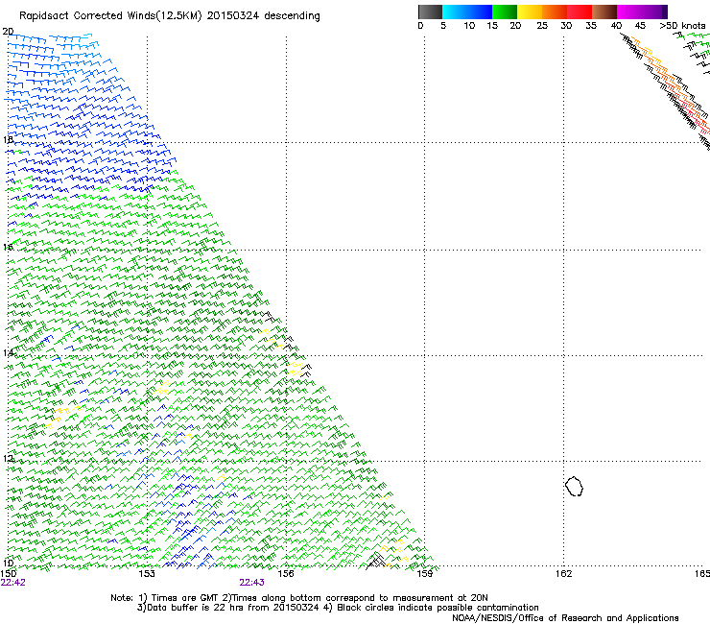Click the latitude axis label '16'
The height and width of the screenshot is (624, 710).
click(x=8, y=247)
